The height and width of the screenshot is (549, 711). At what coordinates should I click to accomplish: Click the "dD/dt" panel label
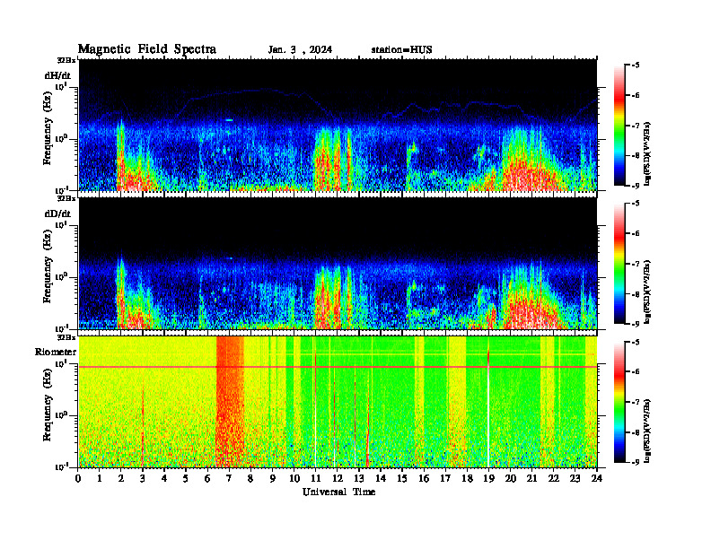coord(57,213)
